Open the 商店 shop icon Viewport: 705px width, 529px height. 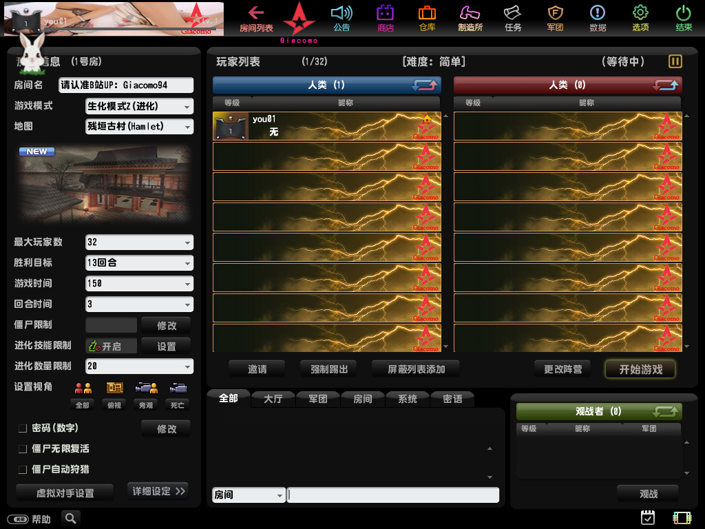[386, 14]
